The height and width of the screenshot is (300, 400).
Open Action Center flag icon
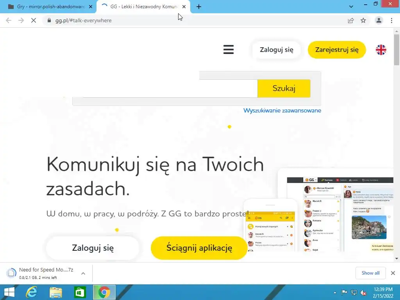coord(344,293)
